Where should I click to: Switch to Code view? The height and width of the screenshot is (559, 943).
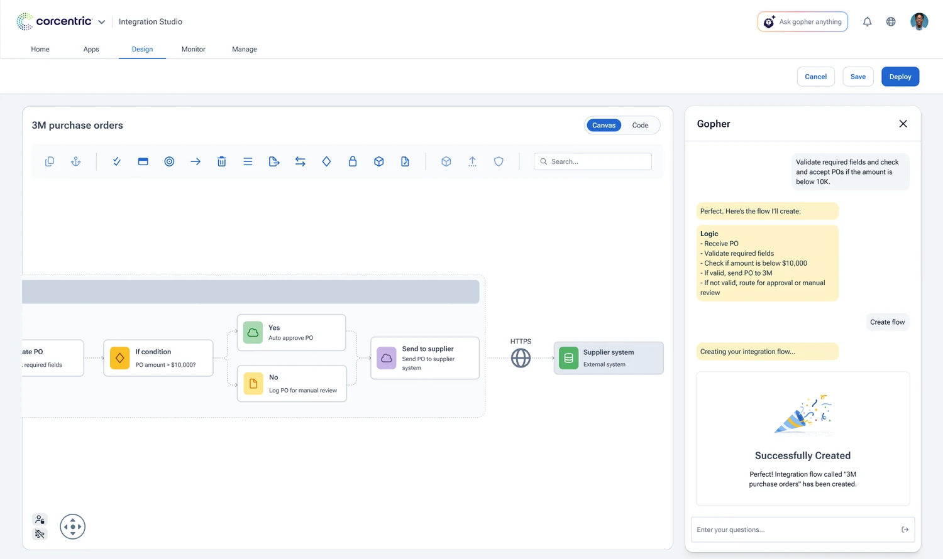point(640,125)
